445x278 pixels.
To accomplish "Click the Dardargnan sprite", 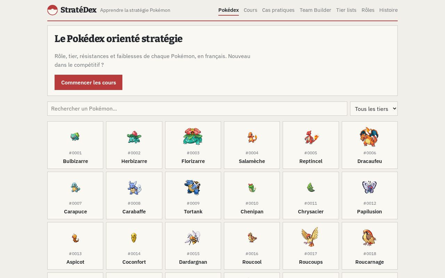I will pos(193,238).
